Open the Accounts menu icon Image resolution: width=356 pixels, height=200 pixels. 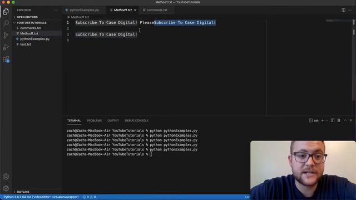[x=6, y=177]
